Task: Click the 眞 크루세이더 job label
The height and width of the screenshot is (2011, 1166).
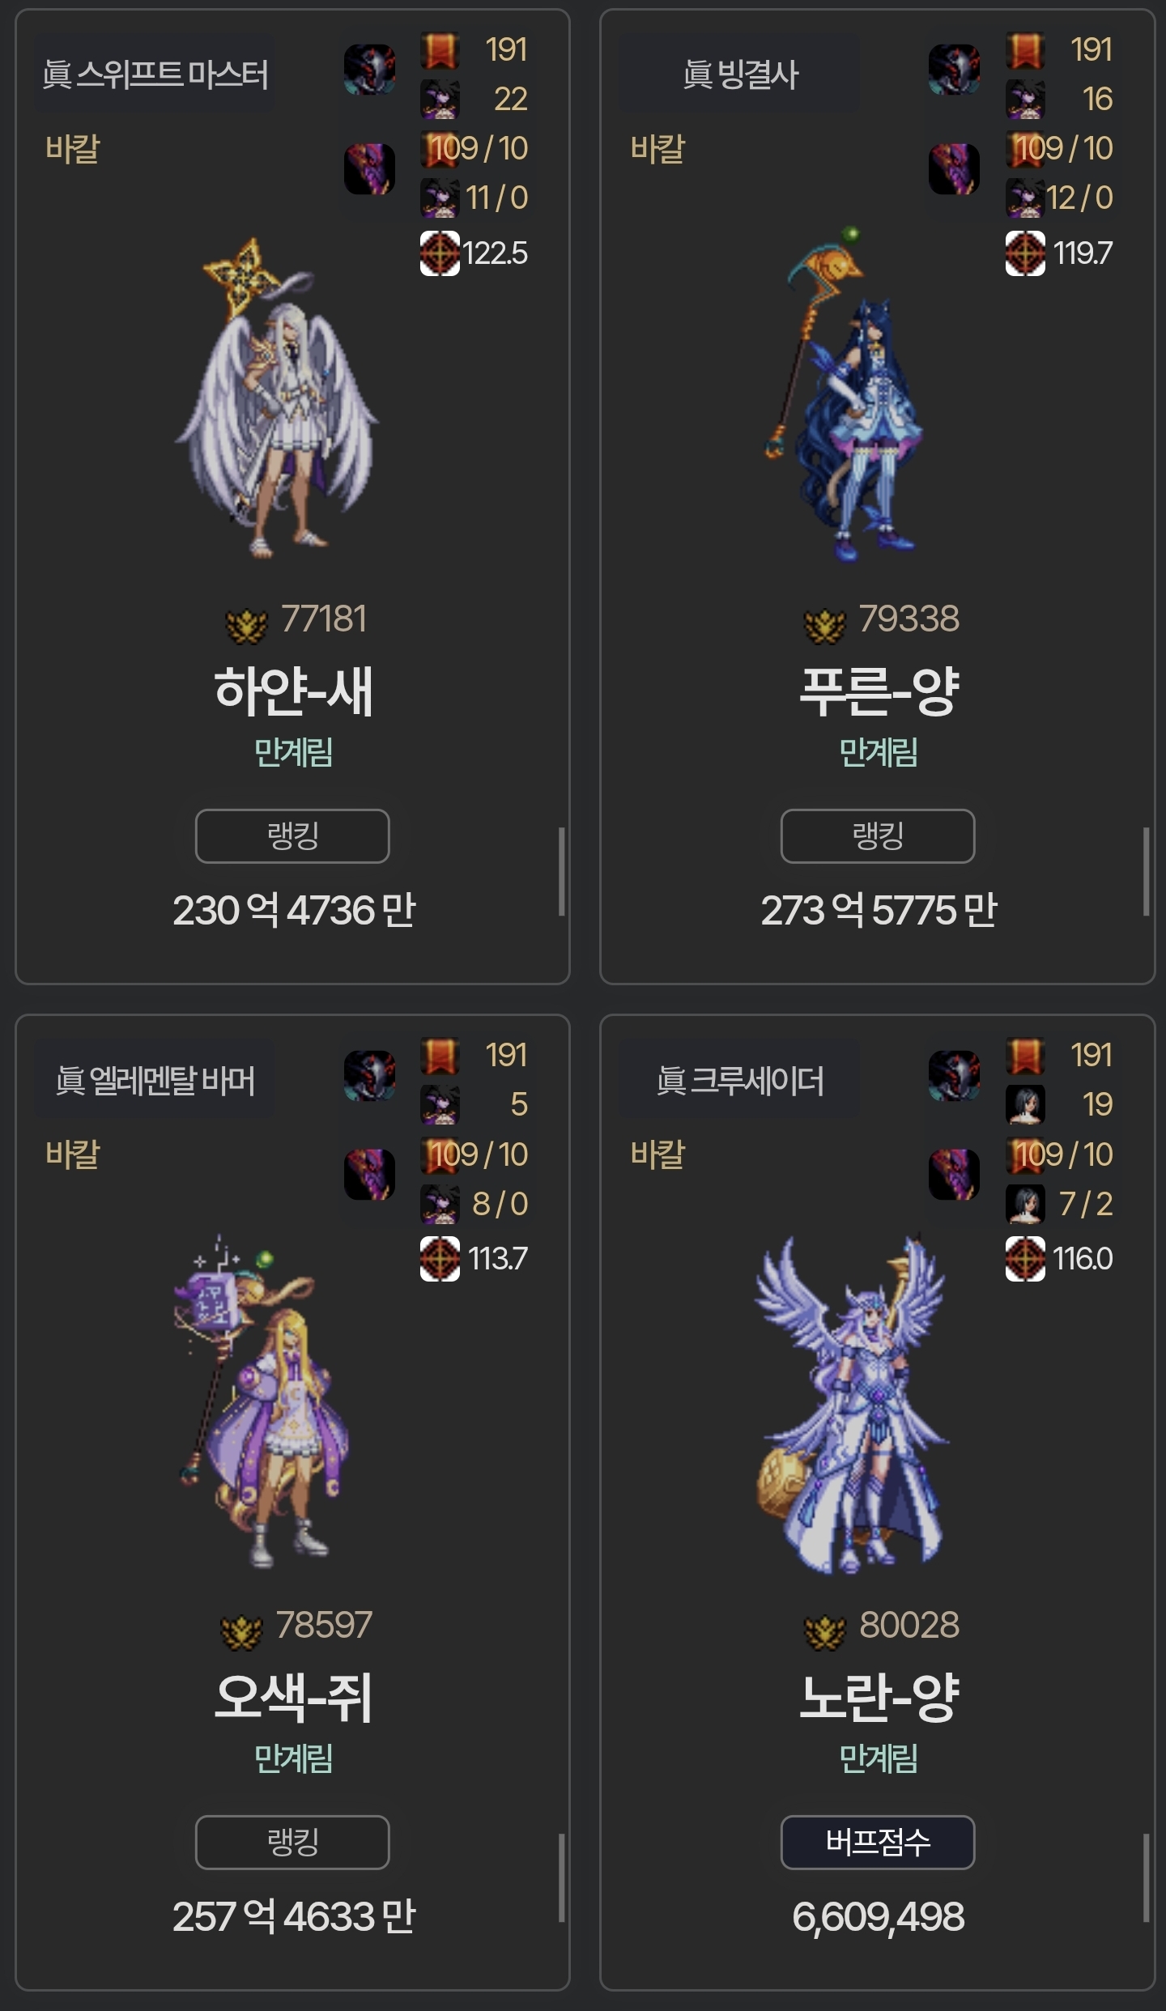Action: (x=739, y=1080)
